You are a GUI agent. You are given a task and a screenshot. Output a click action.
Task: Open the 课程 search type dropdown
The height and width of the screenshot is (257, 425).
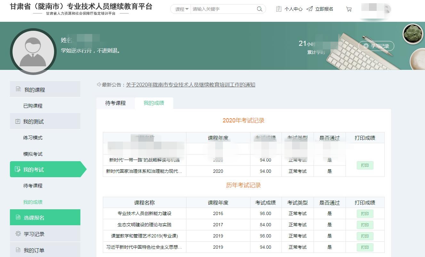click(x=182, y=9)
